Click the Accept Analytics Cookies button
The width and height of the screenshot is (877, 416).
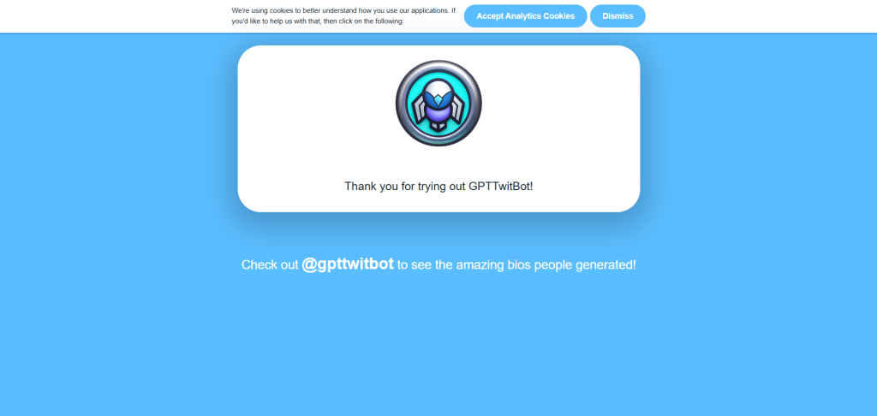coord(525,16)
